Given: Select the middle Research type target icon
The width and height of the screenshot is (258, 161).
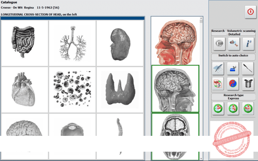Looking at the screenshot, I should pos(233,108).
